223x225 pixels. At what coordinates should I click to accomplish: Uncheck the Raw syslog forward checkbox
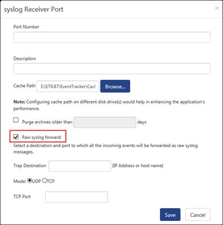pyautogui.click(x=16, y=137)
